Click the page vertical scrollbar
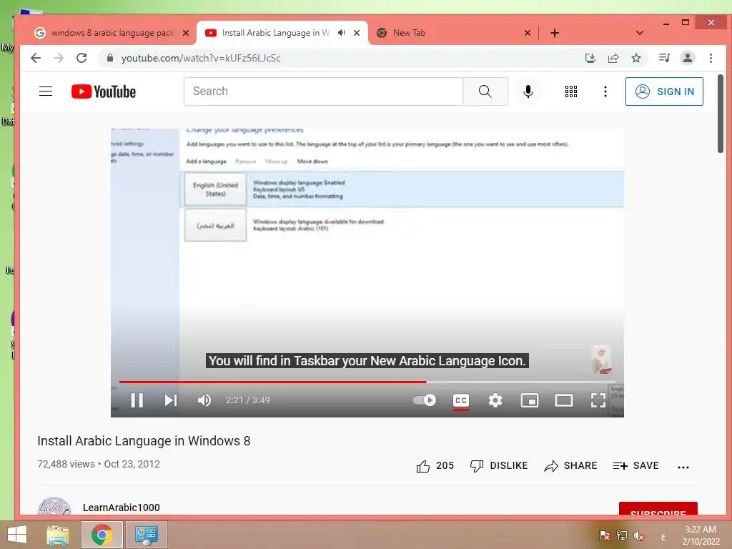This screenshot has height=549, width=732. pyautogui.click(x=721, y=114)
